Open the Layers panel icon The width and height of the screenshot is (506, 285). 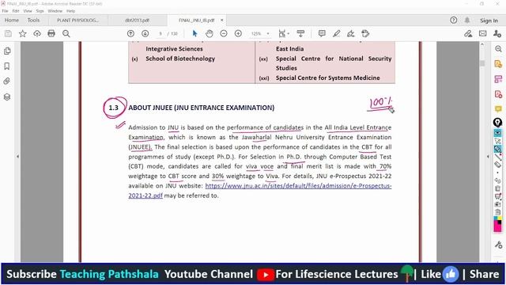[x=7, y=97]
